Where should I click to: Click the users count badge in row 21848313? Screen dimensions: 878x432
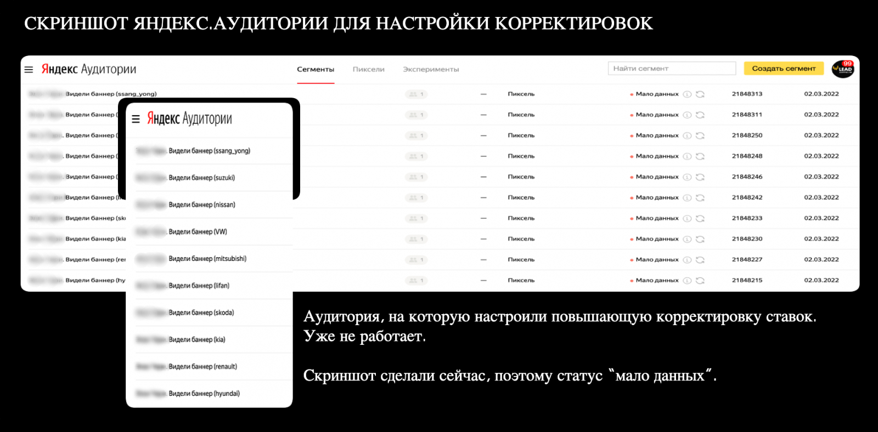(x=417, y=94)
